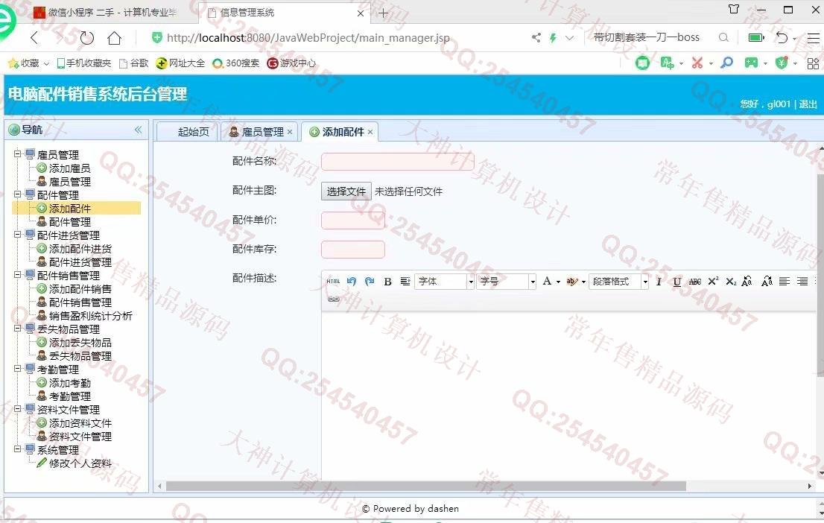
Task: Apply strikethrough (ABC) formatting
Action: tap(694, 282)
